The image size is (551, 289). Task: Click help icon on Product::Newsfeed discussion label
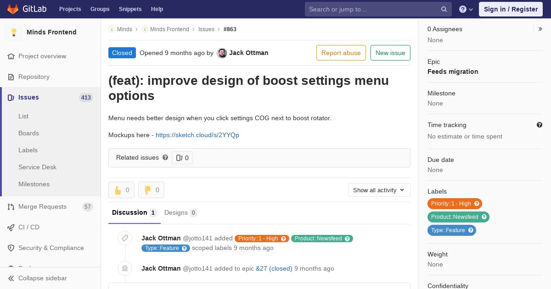coord(348,239)
